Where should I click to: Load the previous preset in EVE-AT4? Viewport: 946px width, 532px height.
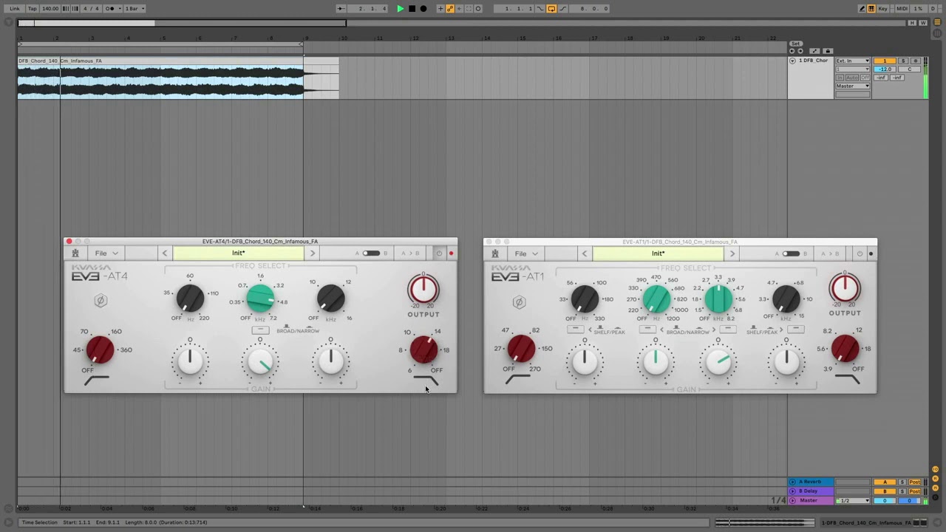pos(165,253)
